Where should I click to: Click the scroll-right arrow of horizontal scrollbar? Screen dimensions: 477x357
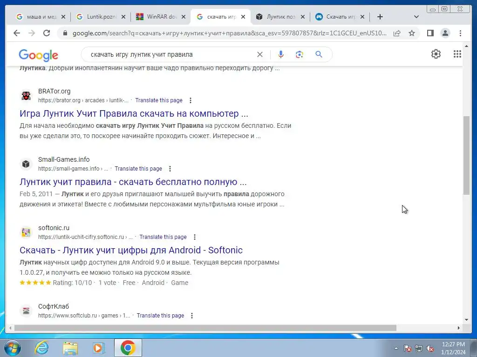459,328
